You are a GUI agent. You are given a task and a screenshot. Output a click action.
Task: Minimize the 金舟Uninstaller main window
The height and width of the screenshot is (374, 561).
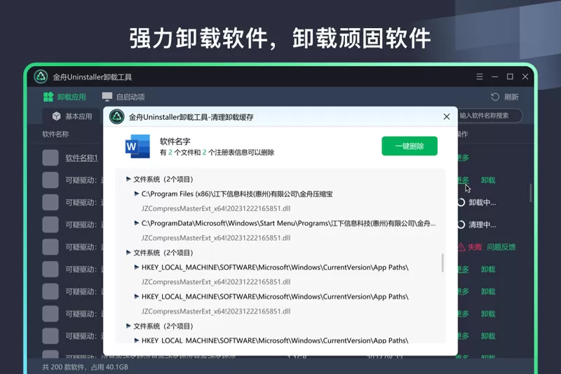[495, 76]
